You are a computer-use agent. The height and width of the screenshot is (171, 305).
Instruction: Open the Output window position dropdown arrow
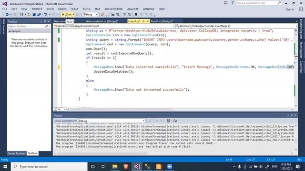tap(288, 115)
